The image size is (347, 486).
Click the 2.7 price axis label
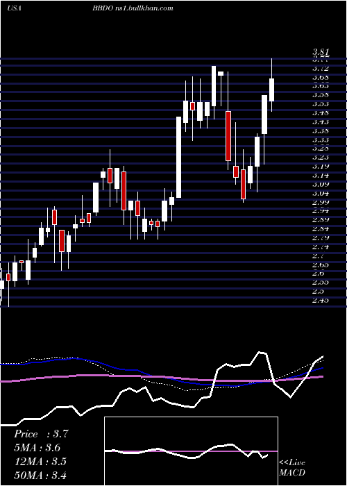tap(319, 256)
